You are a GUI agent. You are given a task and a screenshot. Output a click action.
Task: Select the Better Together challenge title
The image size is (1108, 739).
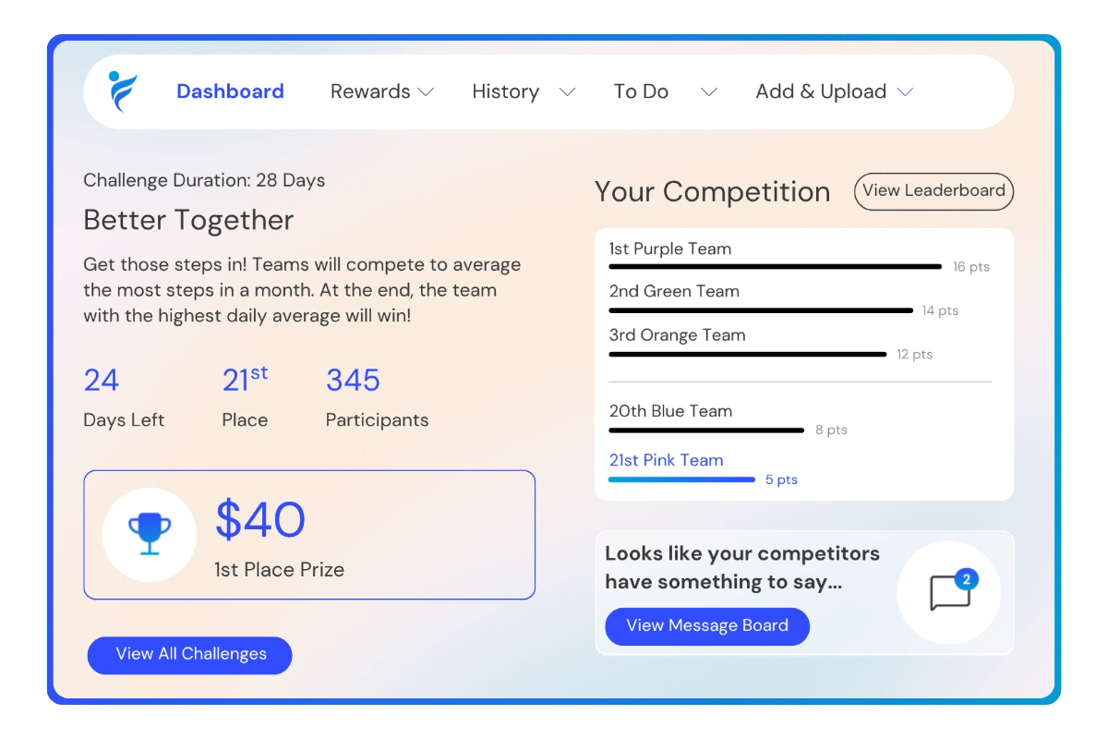187,220
